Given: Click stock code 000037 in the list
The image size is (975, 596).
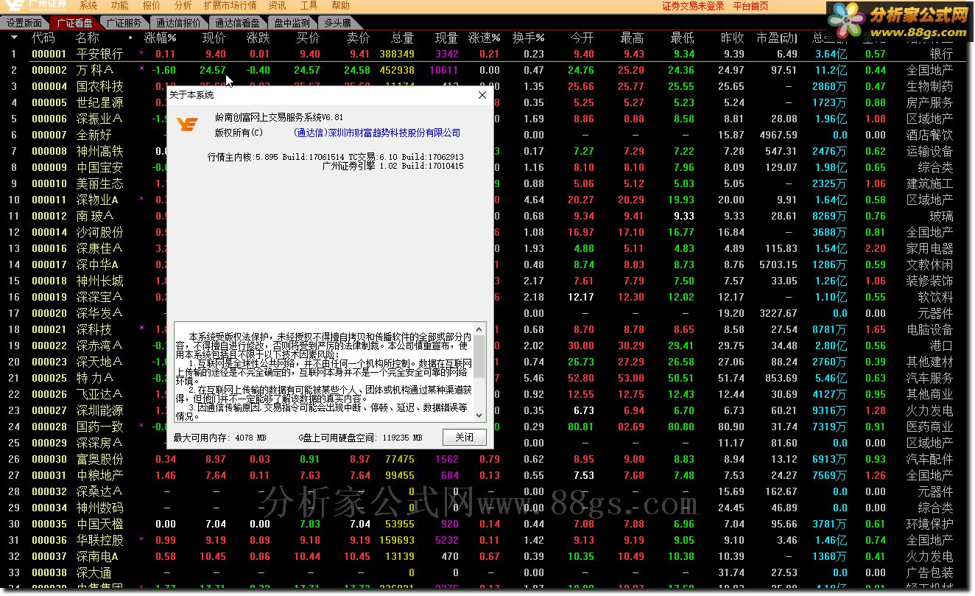Looking at the screenshot, I should tap(49, 556).
